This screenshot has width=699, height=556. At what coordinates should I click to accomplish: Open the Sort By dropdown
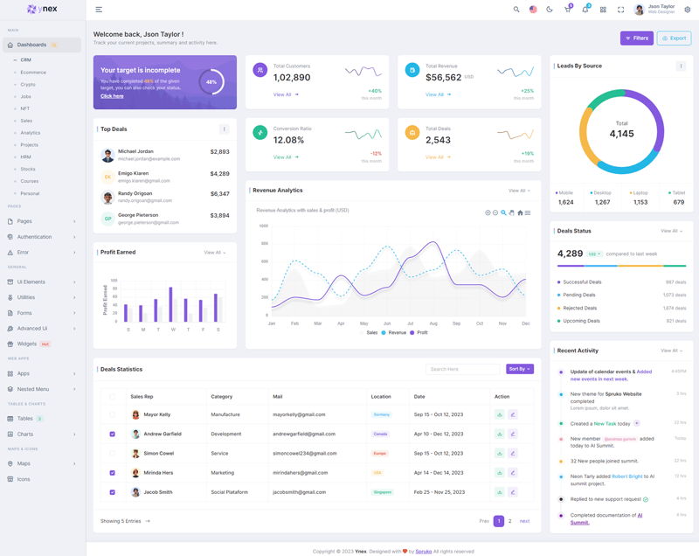pyautogui.click(x=519, y=369)
